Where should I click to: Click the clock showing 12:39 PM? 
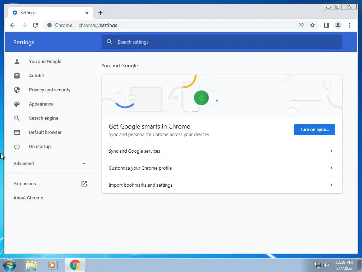(x=344, y=262)
